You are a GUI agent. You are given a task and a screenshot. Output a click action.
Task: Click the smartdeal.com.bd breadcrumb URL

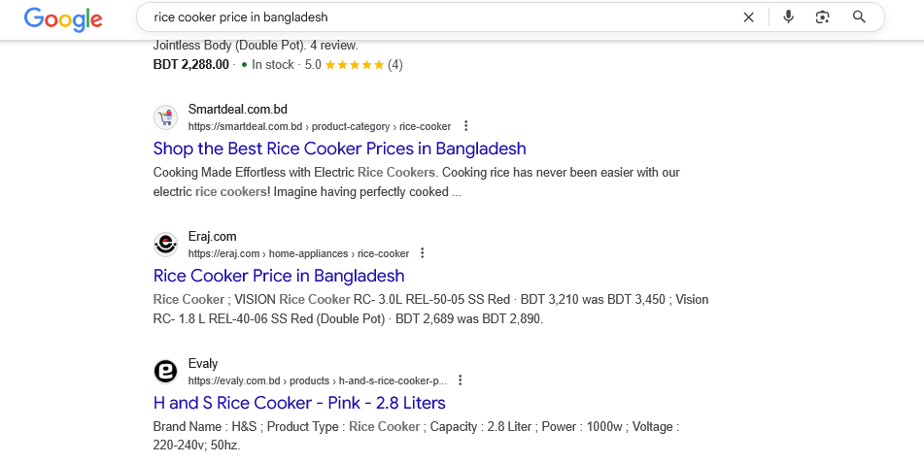click(320, 126)
